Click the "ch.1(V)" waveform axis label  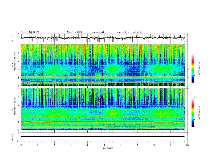(x=13, y=38)
